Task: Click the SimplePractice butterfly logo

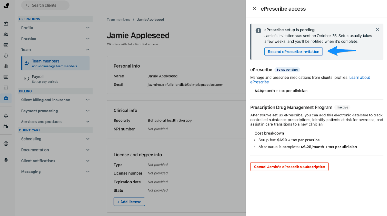Action: (x=6, y=6)
